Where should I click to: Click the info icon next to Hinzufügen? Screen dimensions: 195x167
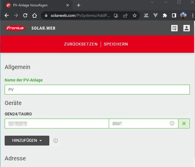pyautogui.click(x=56, y=141)
